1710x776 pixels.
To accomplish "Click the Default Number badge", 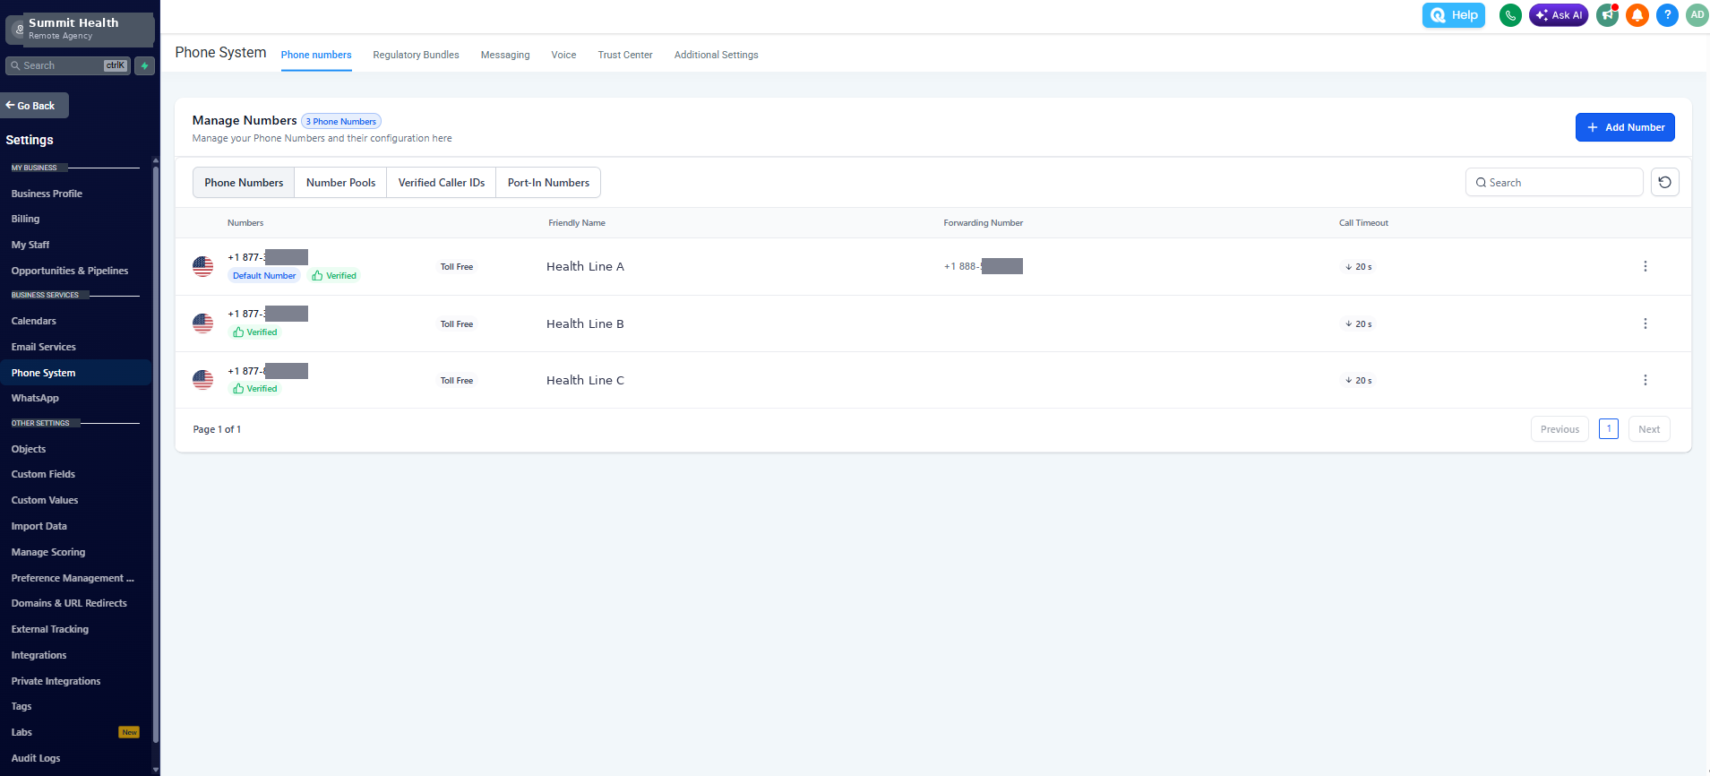I will pyautogui.click(x=264, y=276).
